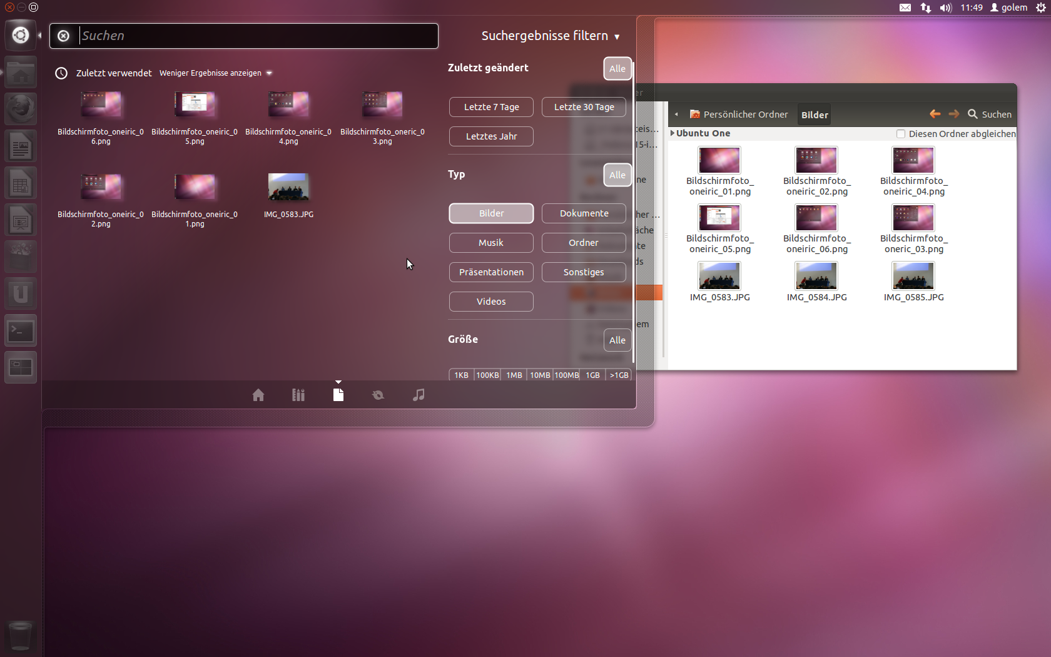Viewport: 1051px width, 657px height.
Task: Switch to the "Bilder" path button
Action: [813, 114]
